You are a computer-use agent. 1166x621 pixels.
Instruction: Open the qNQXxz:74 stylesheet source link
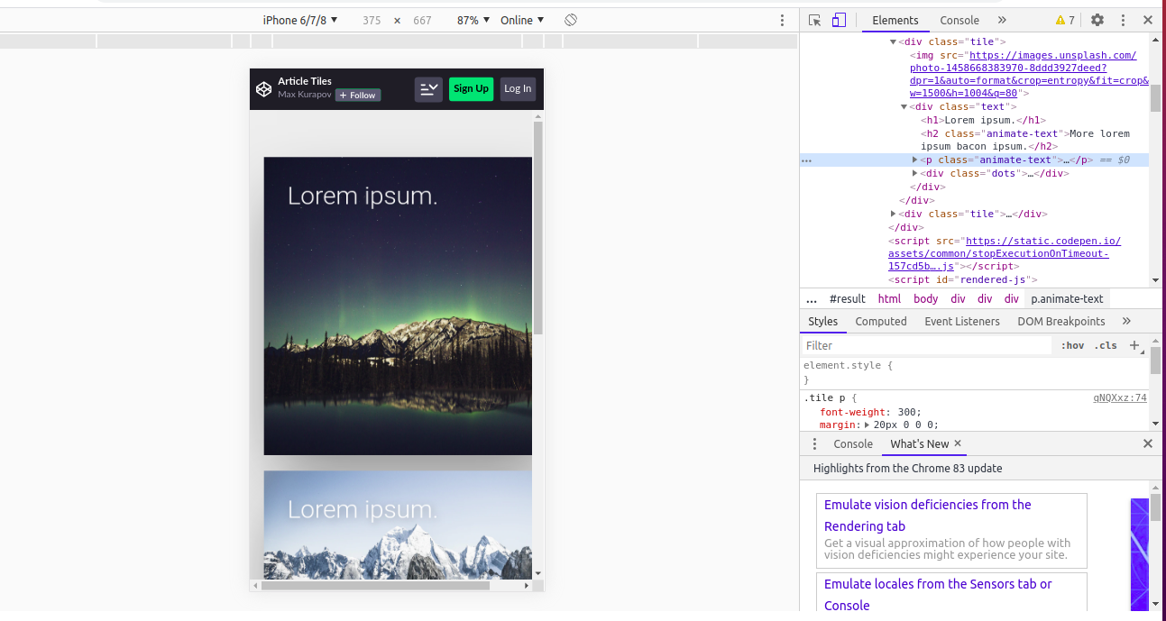tap(1120, 398)
